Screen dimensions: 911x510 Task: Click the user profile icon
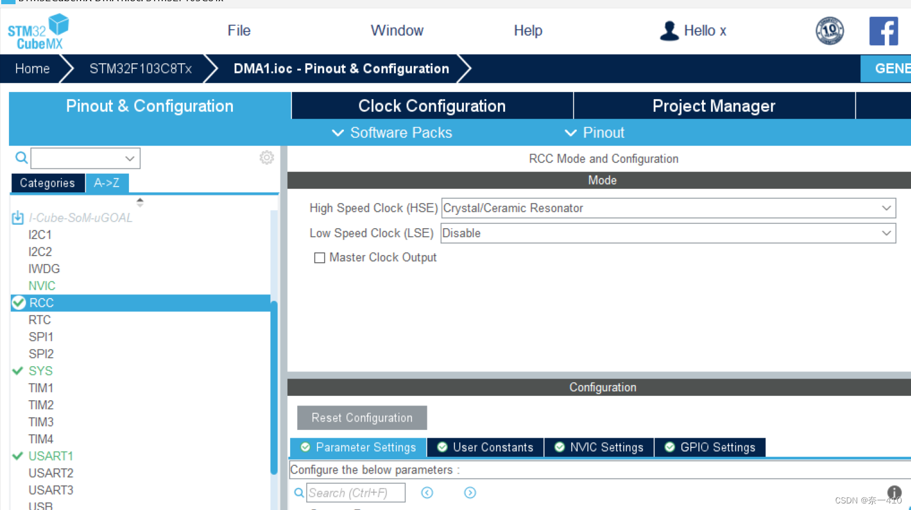coord(669,30)
